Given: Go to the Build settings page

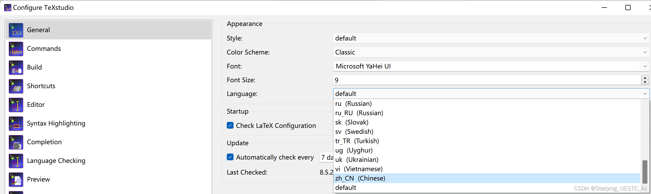Looking at the screenshot, I should pos(108,67).
